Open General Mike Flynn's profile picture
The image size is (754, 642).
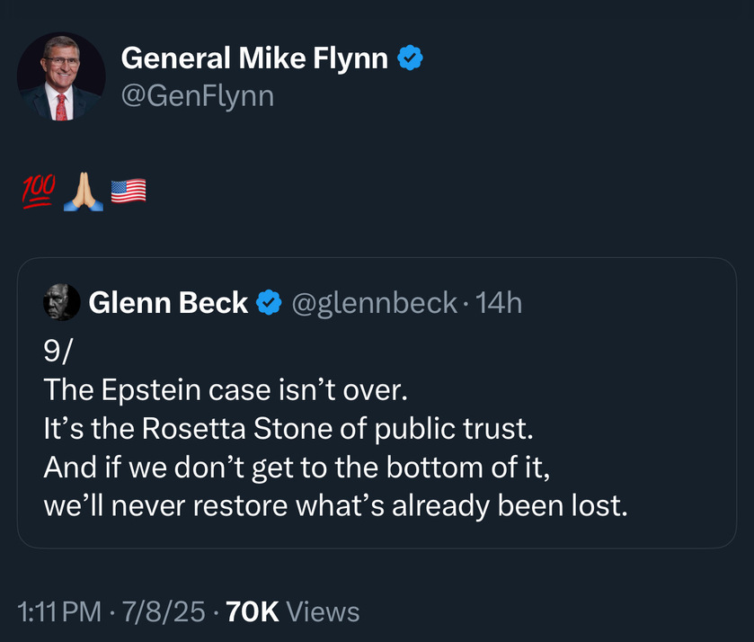(61, 76)
